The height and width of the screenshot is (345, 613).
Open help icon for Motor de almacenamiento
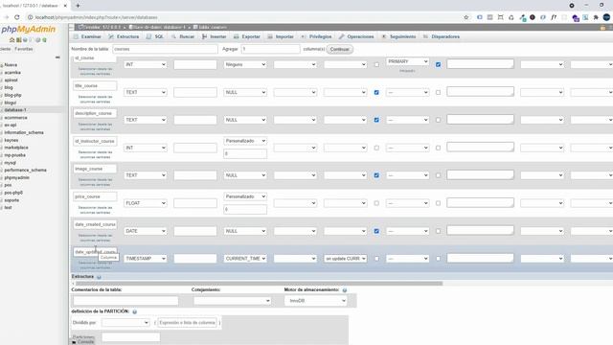pyautogui.click(x=345, y=290)
